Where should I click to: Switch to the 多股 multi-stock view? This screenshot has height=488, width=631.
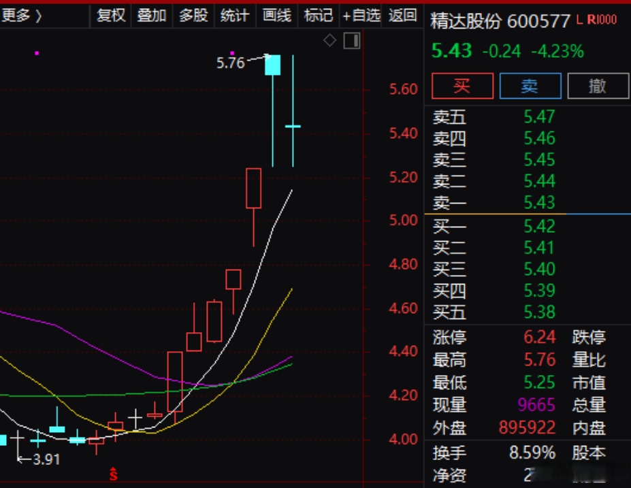point(193,16)
